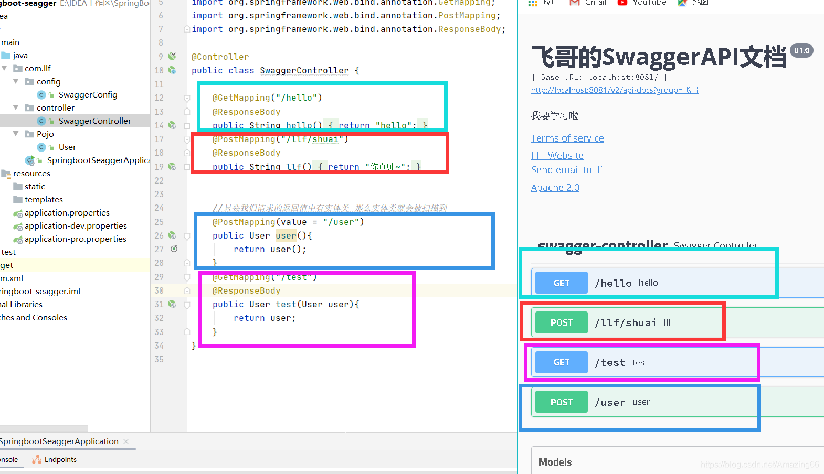Click the swagger-controller section heading
The height and width of the screenshot is (474, 824).
point(603,245)
